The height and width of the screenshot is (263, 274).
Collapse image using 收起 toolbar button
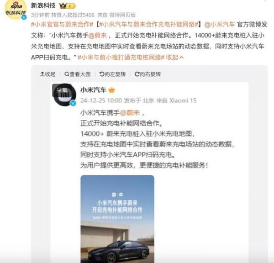pos(47,74)
